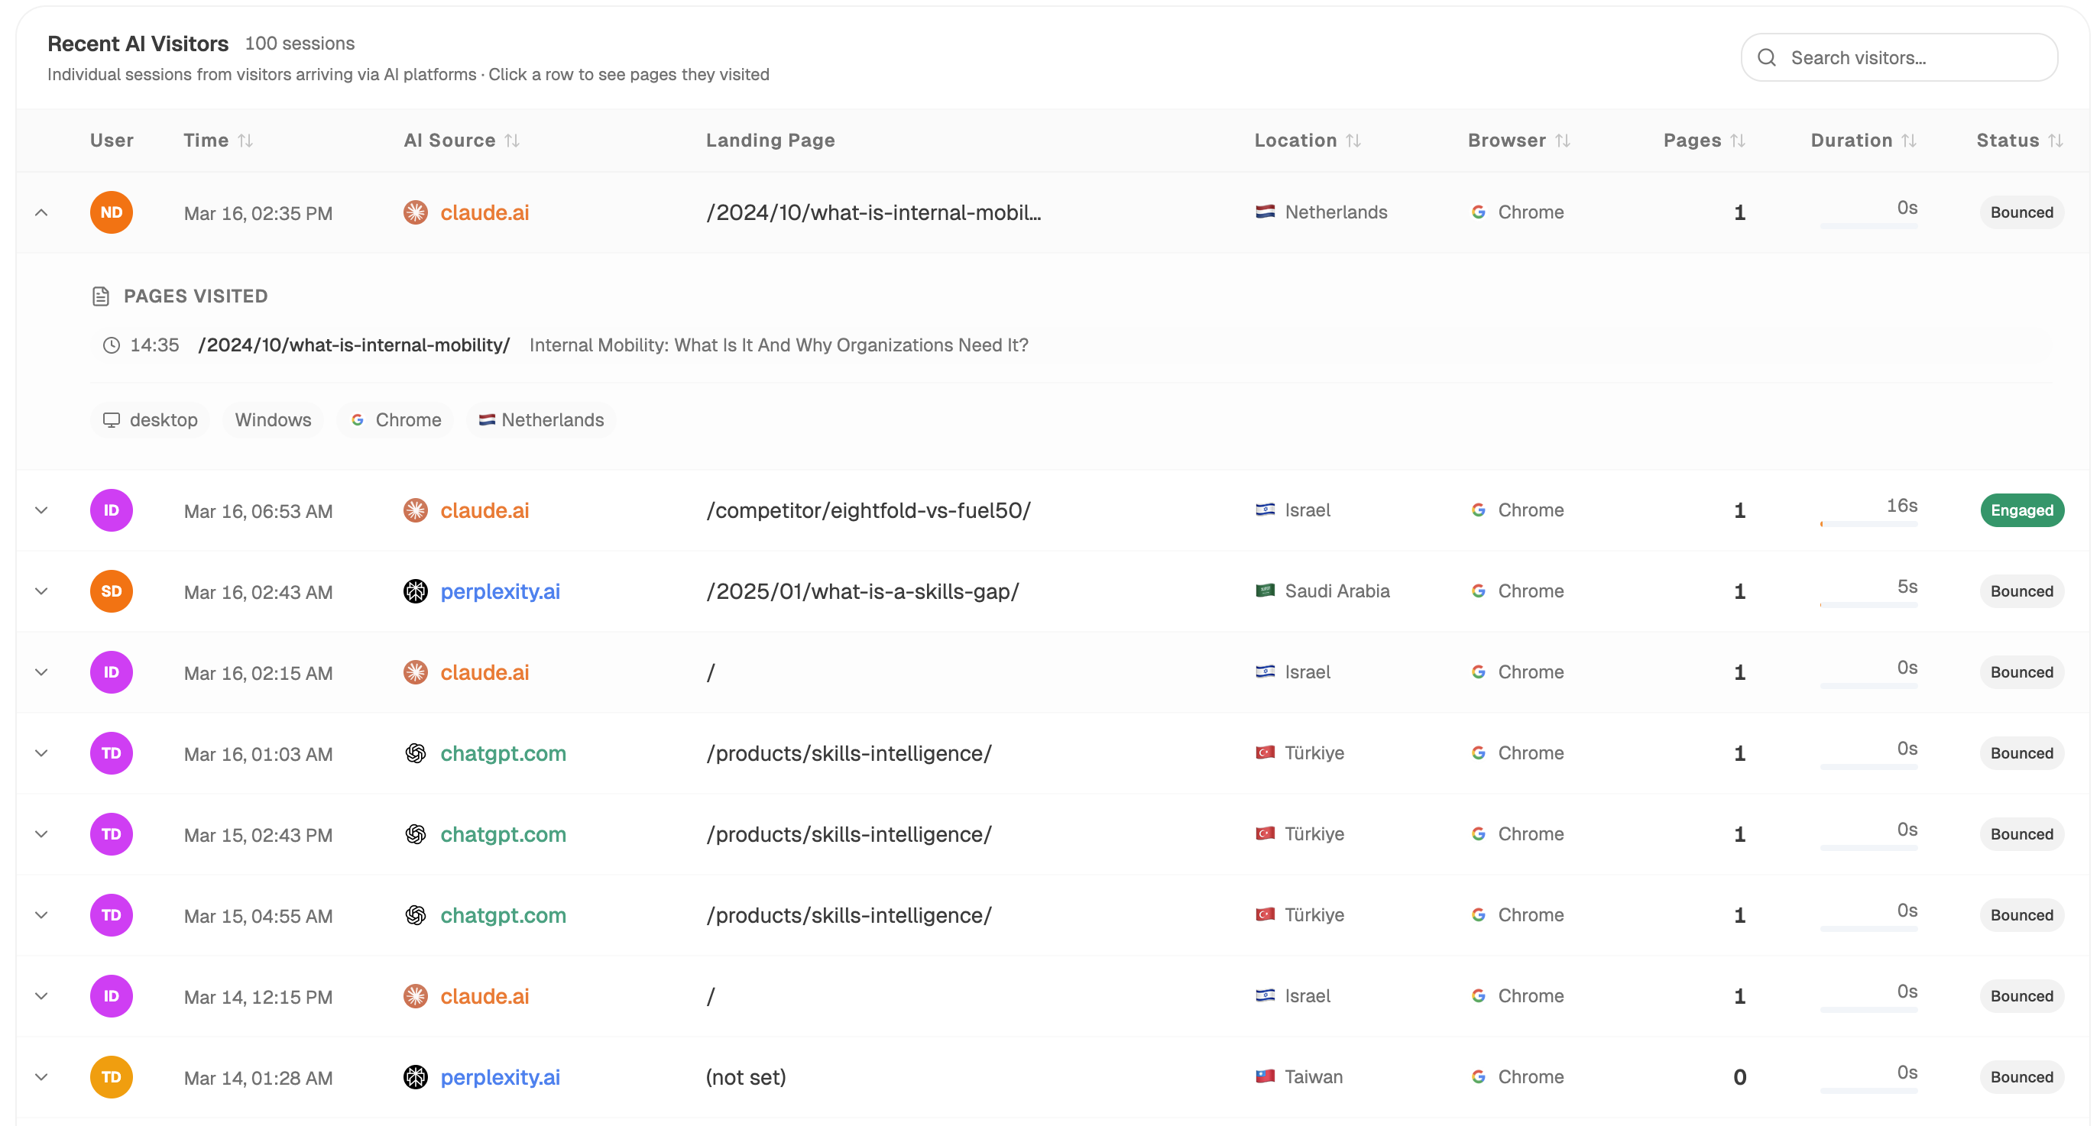Screen dimensions: 2100x1126
Task: Click the 100 sessions label
Action: pos(300,44)
